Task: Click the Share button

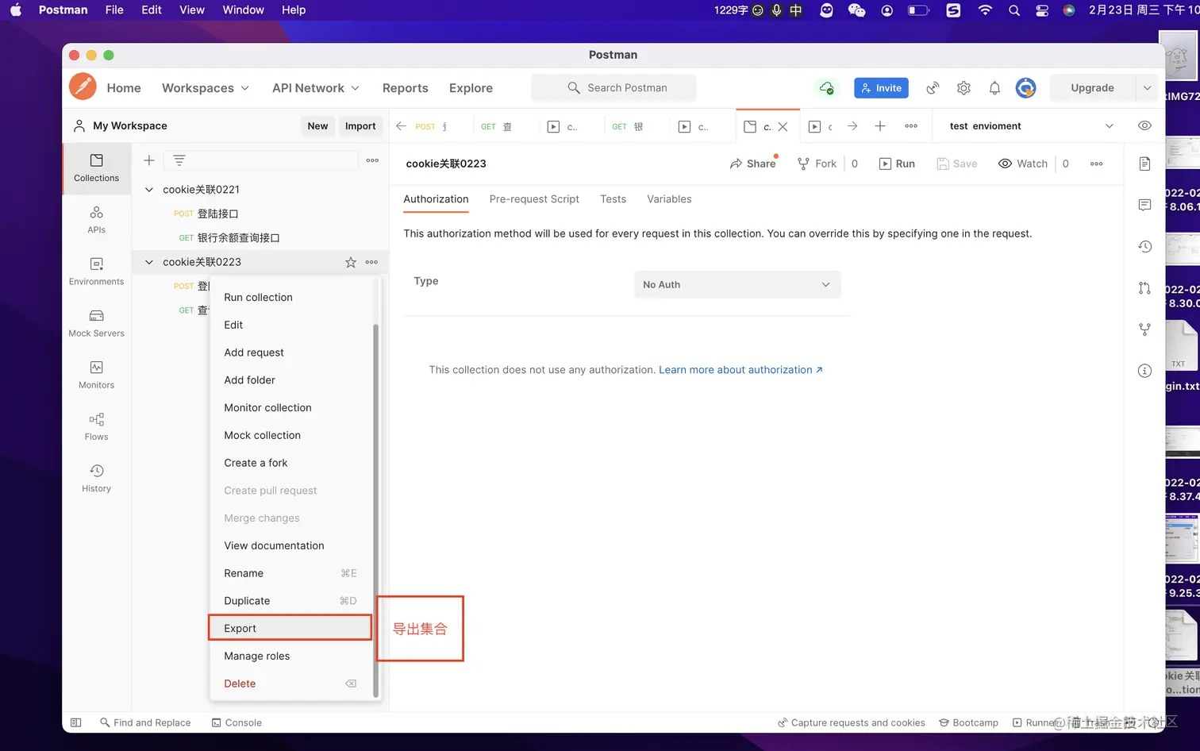Action: [752, 164]
